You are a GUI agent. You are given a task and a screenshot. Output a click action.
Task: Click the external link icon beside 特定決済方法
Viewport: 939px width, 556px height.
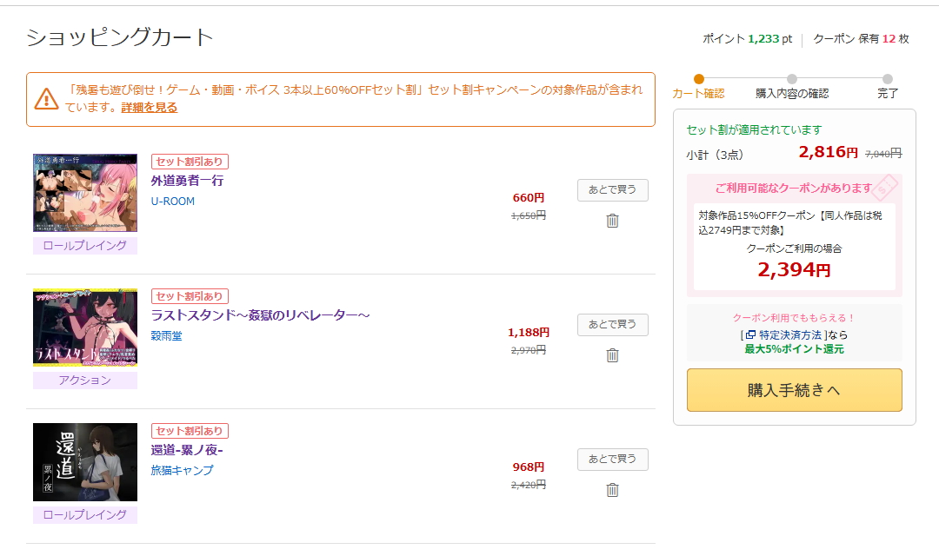pos(750,335)
